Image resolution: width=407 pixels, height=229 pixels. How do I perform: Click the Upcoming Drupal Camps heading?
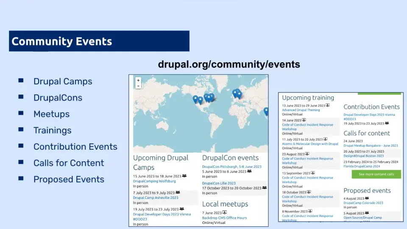tap(161, 162)
